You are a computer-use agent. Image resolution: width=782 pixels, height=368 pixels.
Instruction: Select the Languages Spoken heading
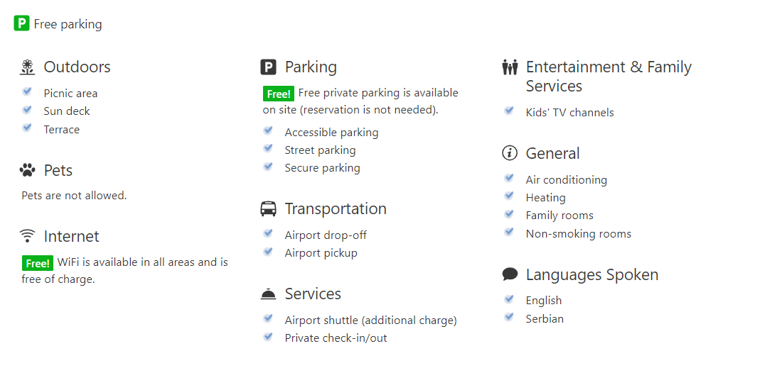[x=592, y=274]
